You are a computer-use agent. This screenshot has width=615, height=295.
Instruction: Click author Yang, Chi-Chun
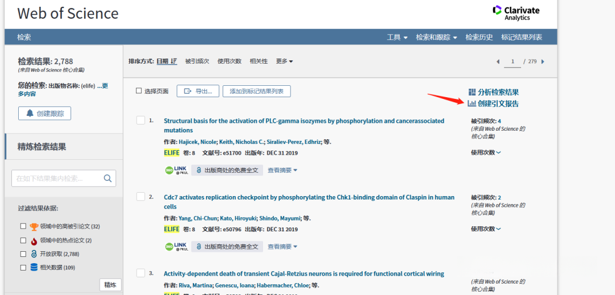click(x=197, y=218)
